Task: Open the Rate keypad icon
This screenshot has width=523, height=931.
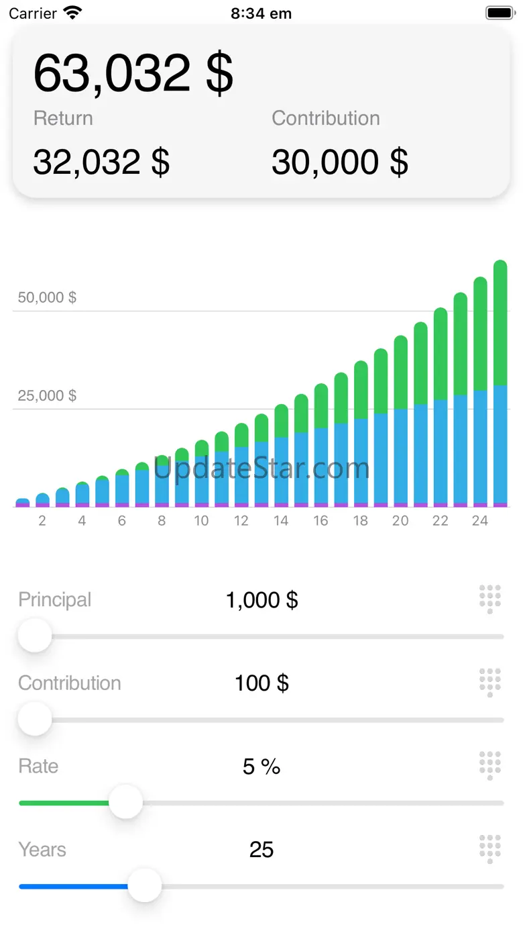Action: coord(490,765)
